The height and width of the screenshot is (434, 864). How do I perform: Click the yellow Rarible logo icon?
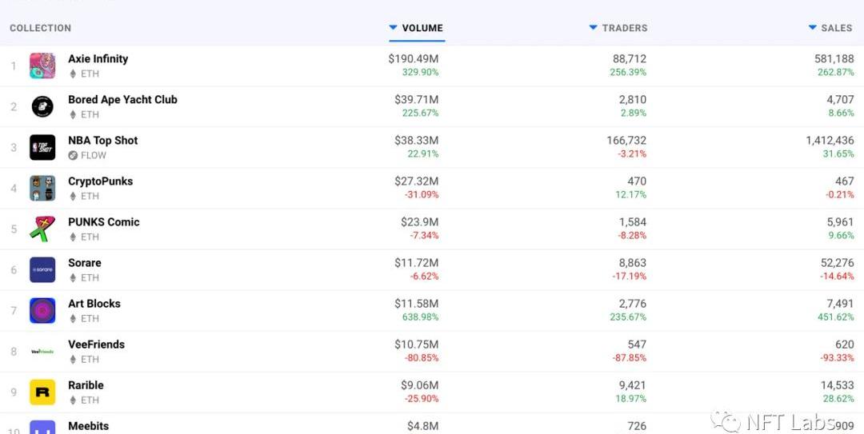[x=42, y=392]
